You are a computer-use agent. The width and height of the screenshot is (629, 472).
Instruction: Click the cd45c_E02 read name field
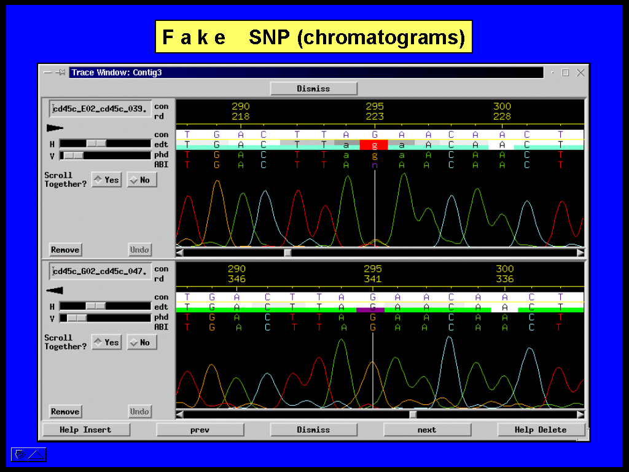[x=100, y=109]
